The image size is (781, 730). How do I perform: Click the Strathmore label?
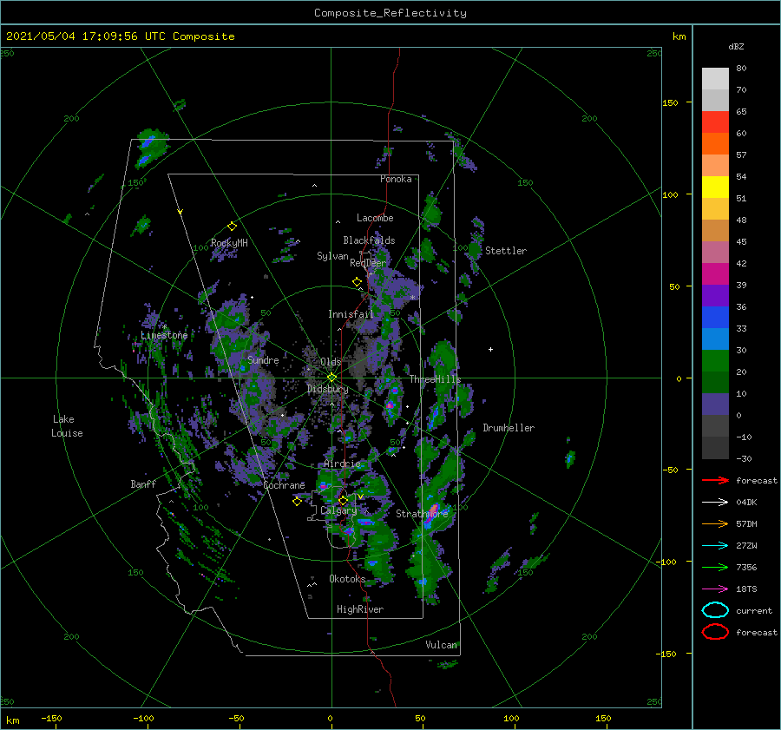tap(422, 514)
